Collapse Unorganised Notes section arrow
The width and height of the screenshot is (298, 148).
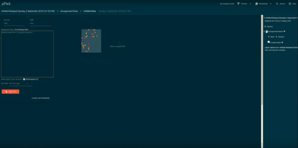pos(264,32)
